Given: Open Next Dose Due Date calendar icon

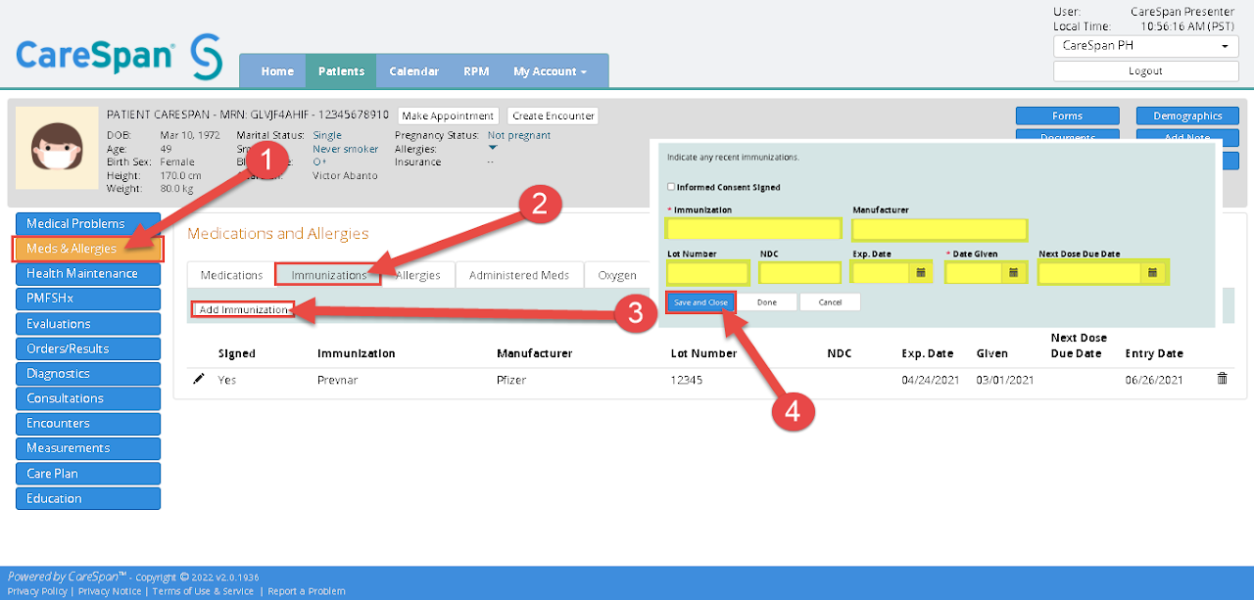Looking at the screenshot, I should (x=1153, y=272).
